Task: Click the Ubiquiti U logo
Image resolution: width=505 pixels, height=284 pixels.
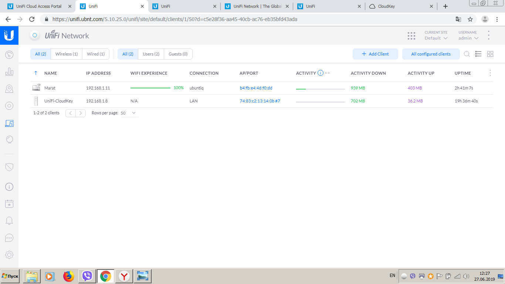Action: click(9, 35)
